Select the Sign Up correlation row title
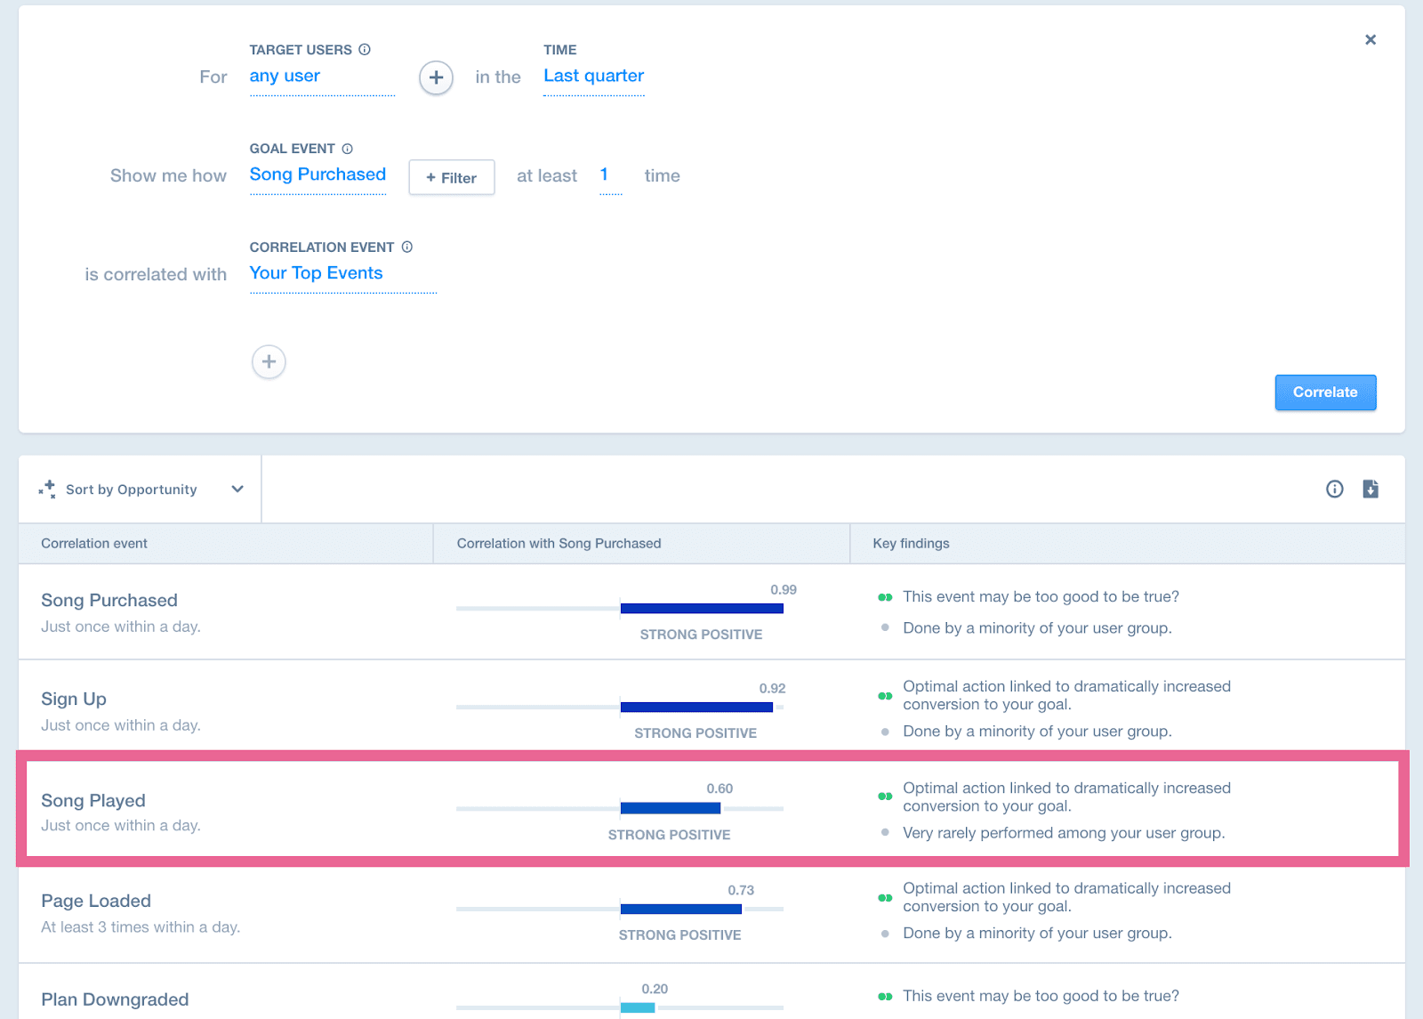This screenshot has height=1019, width=1423. click(x=74, y=700)
